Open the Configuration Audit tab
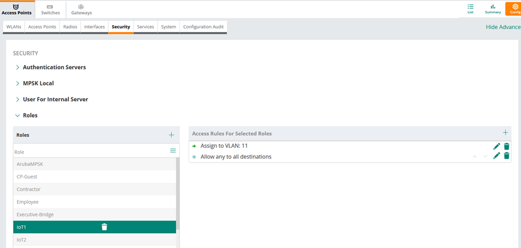The height and width of the screenshot is (248, 521). click(203, 27)
